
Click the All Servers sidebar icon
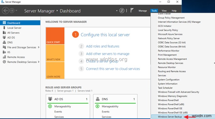click(x=4, y=33)
